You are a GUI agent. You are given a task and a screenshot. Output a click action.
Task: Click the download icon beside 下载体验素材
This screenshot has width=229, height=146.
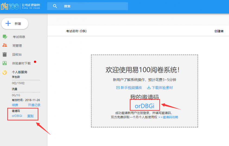pos(149,88)
